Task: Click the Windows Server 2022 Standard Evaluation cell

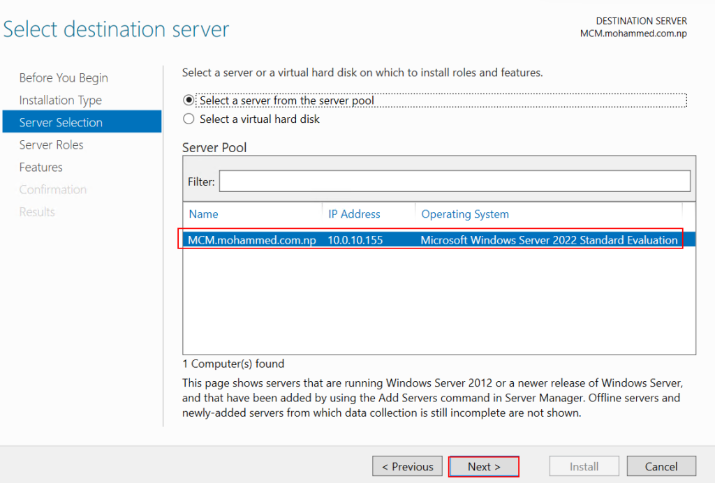Action: 549,240
